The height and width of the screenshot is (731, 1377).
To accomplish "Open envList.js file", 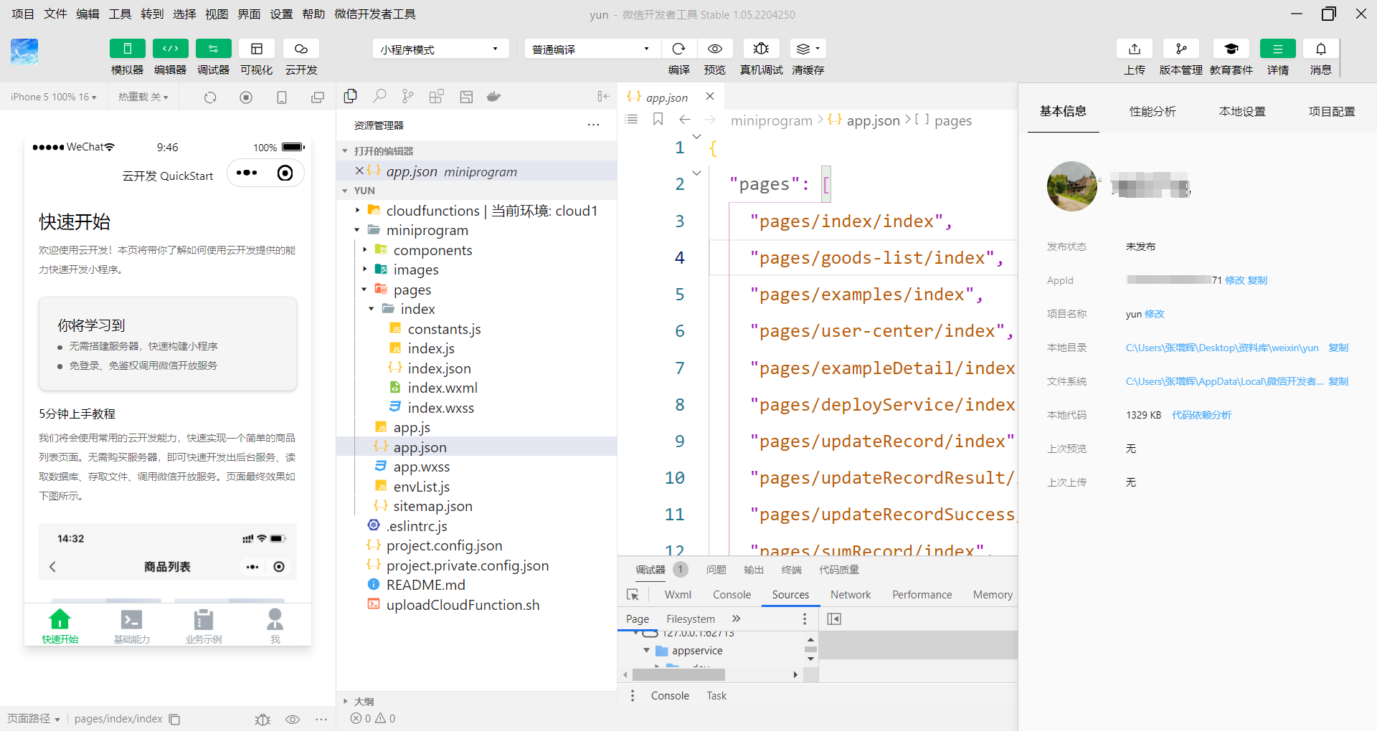I will click(x=422, y=487).
